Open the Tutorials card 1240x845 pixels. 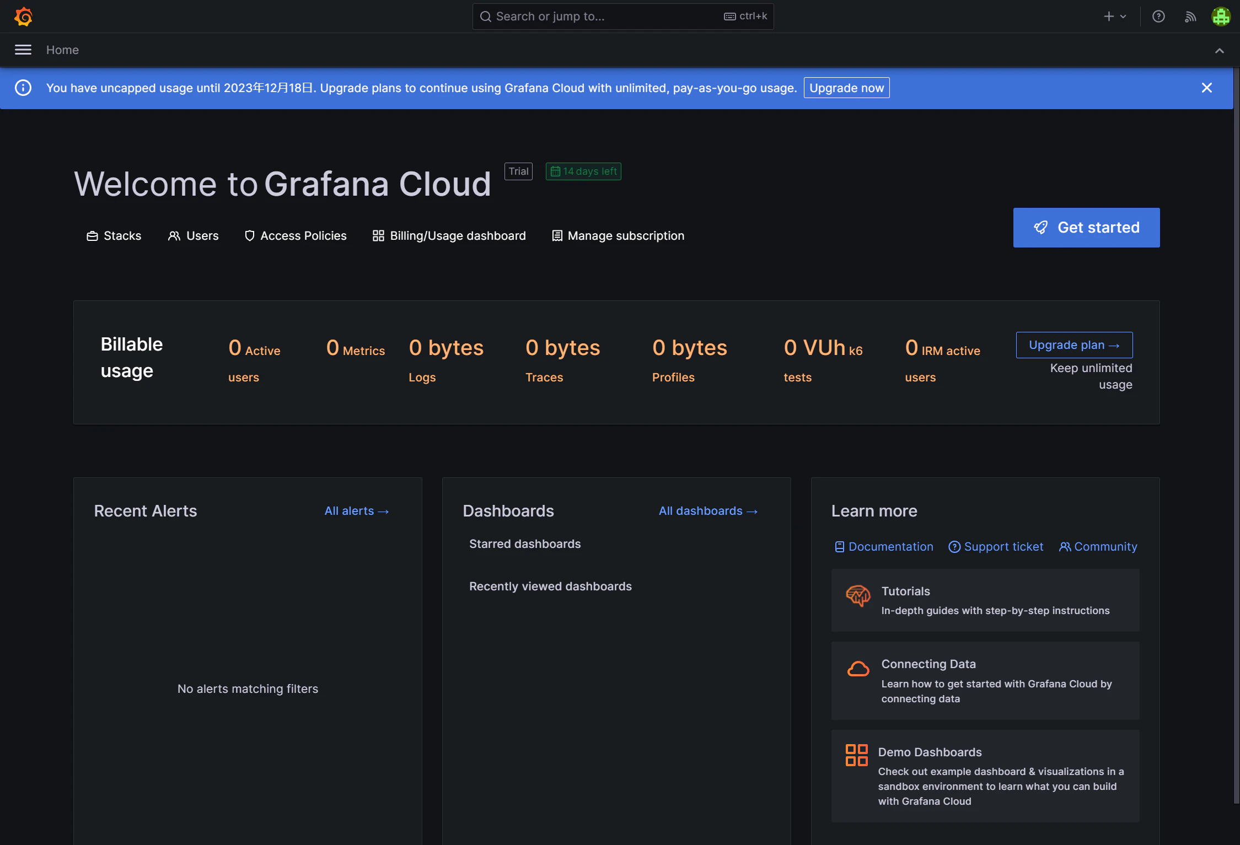click(985, 600)
